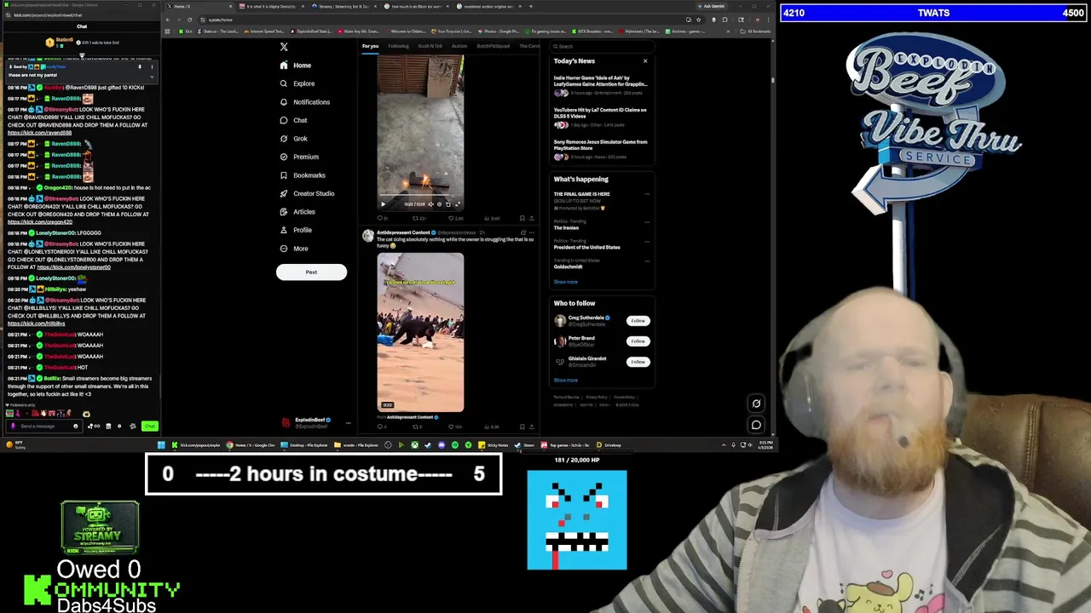This screenshot has height=613, width=1091.
Task: Like the Antidepressant Content post
Action: (452, 427)
